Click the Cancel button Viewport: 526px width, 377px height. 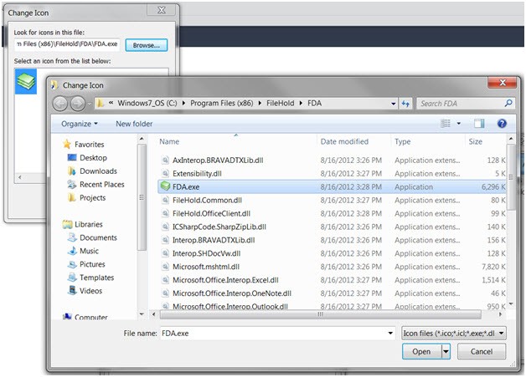(x=482, y=352)
